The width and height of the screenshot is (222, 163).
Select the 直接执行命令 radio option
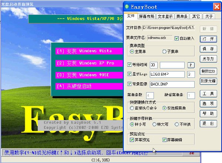pos(132,108)
